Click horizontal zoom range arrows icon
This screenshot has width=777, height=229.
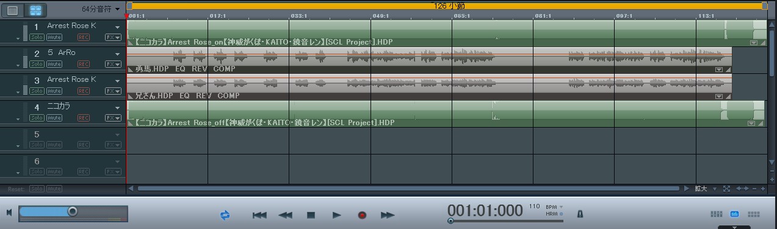pyautogui.click(x=742, y=189)
